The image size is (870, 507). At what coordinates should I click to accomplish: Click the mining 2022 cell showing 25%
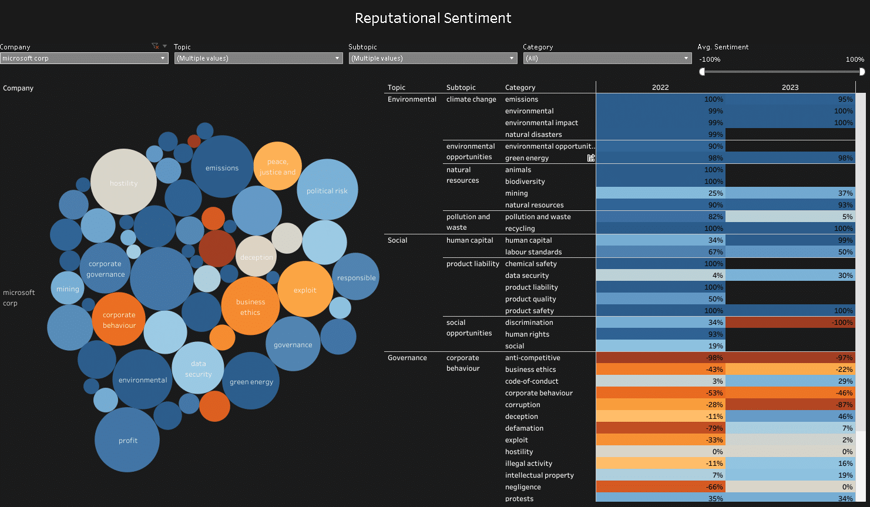[x=660, y=193]
